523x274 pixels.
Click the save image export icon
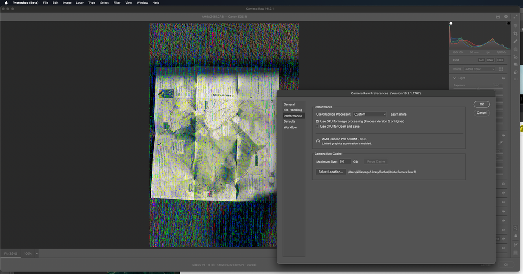click(x=498, y=17)
